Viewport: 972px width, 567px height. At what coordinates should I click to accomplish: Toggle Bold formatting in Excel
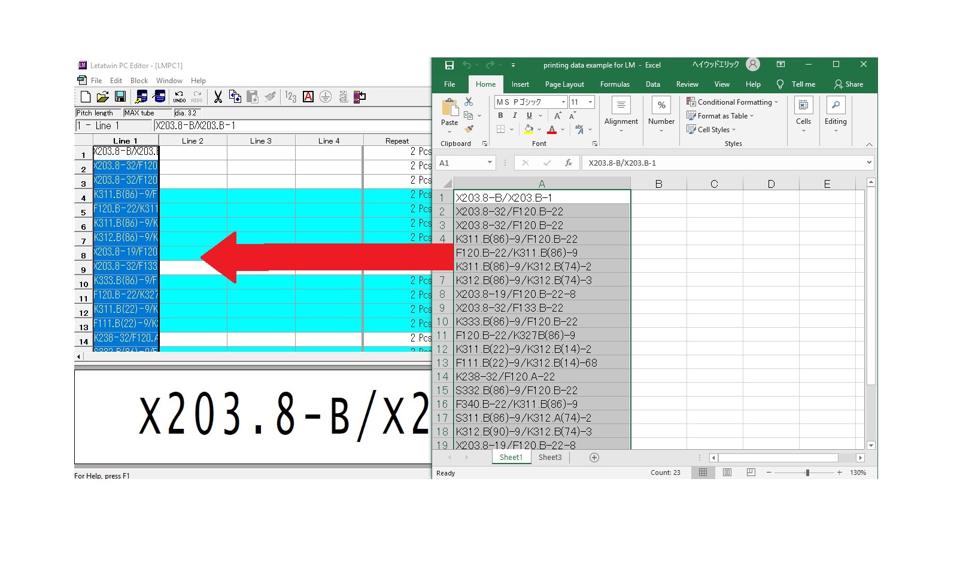(x=500, y=115)
